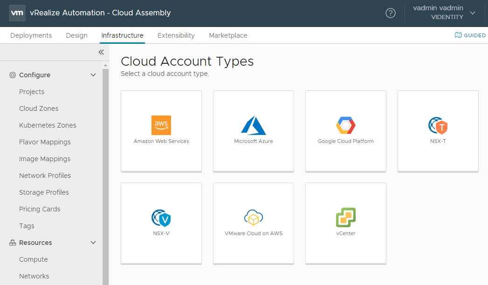Collapse the Configure section

tap(93, 75)
